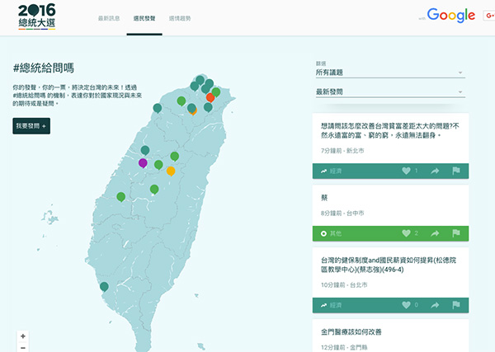Click the heart icon on the 新北市 question

(405, 171)
